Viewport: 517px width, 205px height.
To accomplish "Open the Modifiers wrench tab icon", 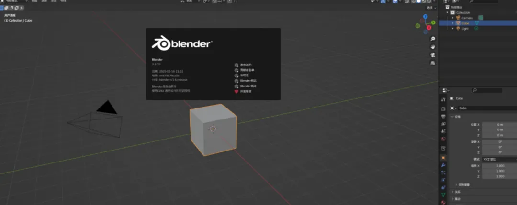I will coord(443,165).
